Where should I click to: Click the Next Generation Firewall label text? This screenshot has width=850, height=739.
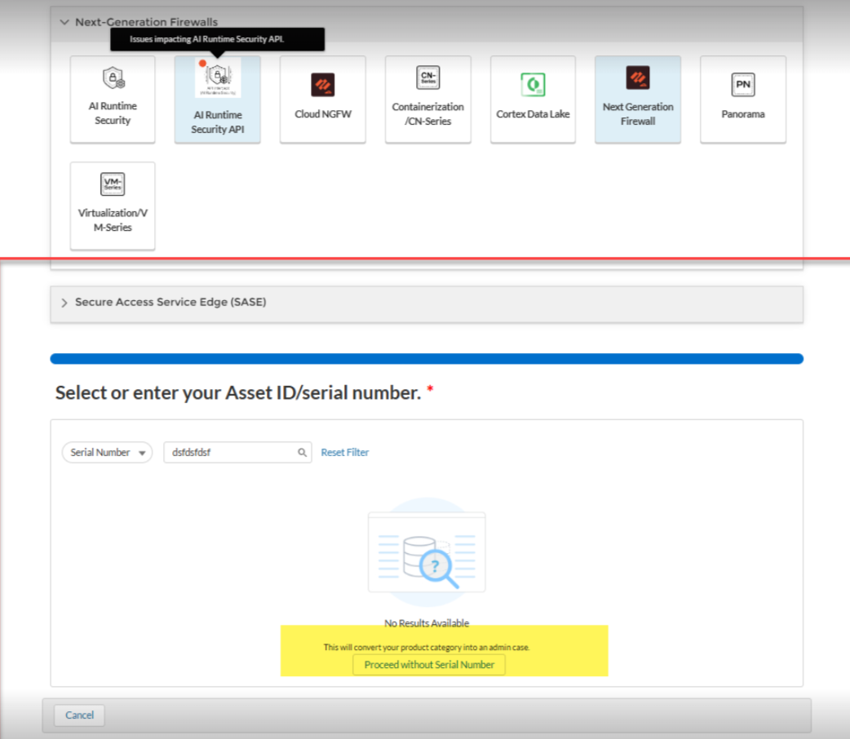click(638, 114)
